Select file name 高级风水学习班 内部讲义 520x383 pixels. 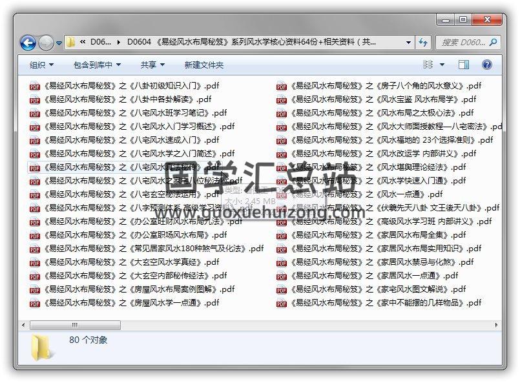coord(391,222)
